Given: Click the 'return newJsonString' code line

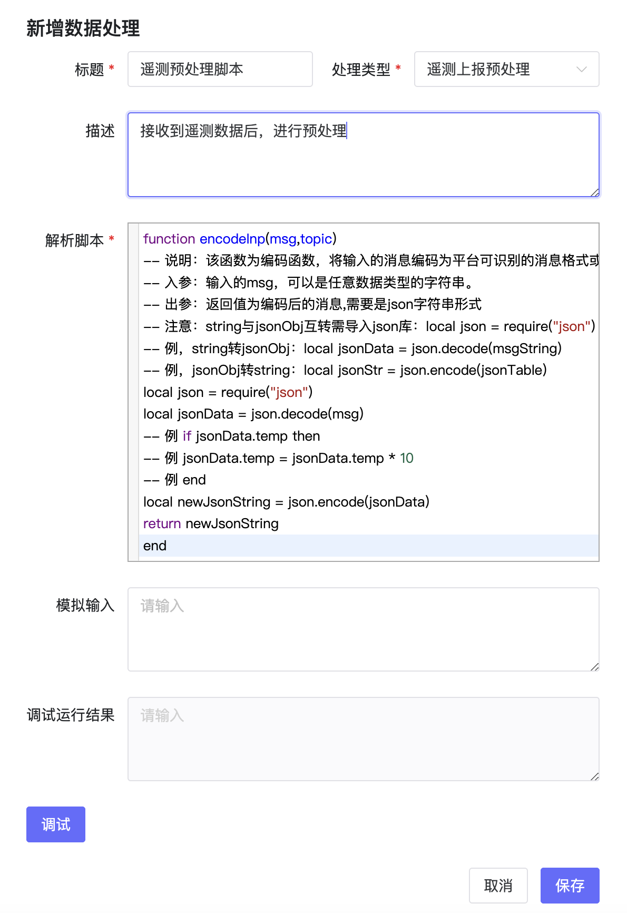Looking at the screenshot, I should click(x=211, y=523).
